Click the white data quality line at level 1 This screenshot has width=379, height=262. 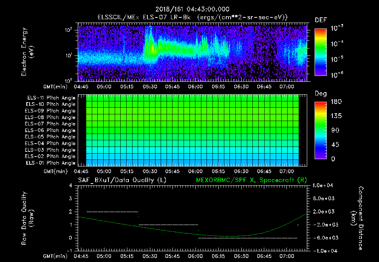coord(168,225)
